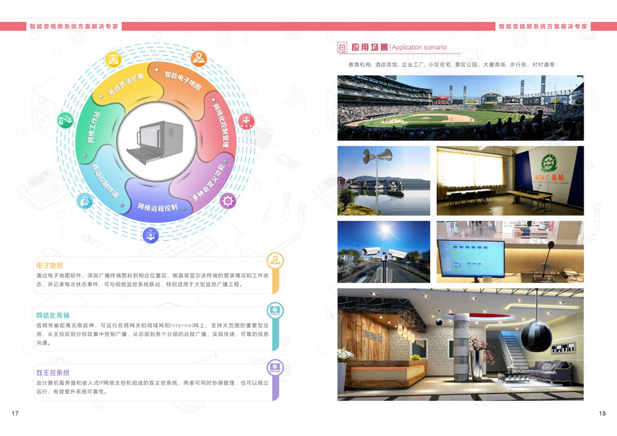Click the 双主控系统 section heading
The width and height of the screenshot is (617, 436).
[x=53, y=372]
